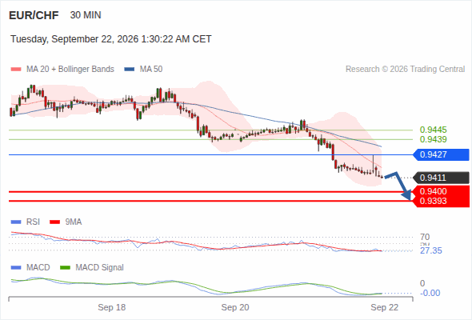Click the RSI legend label
The height and width of the screenshot is (320, 472).
(33, 222)
